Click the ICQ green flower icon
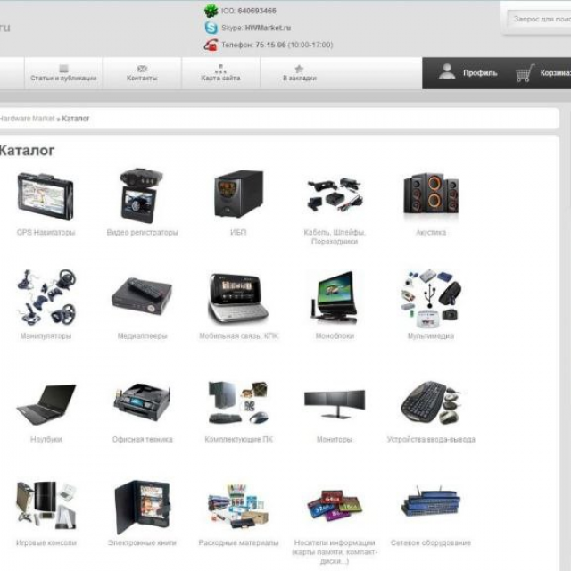 pyautogui.click(x=211, y=11)
